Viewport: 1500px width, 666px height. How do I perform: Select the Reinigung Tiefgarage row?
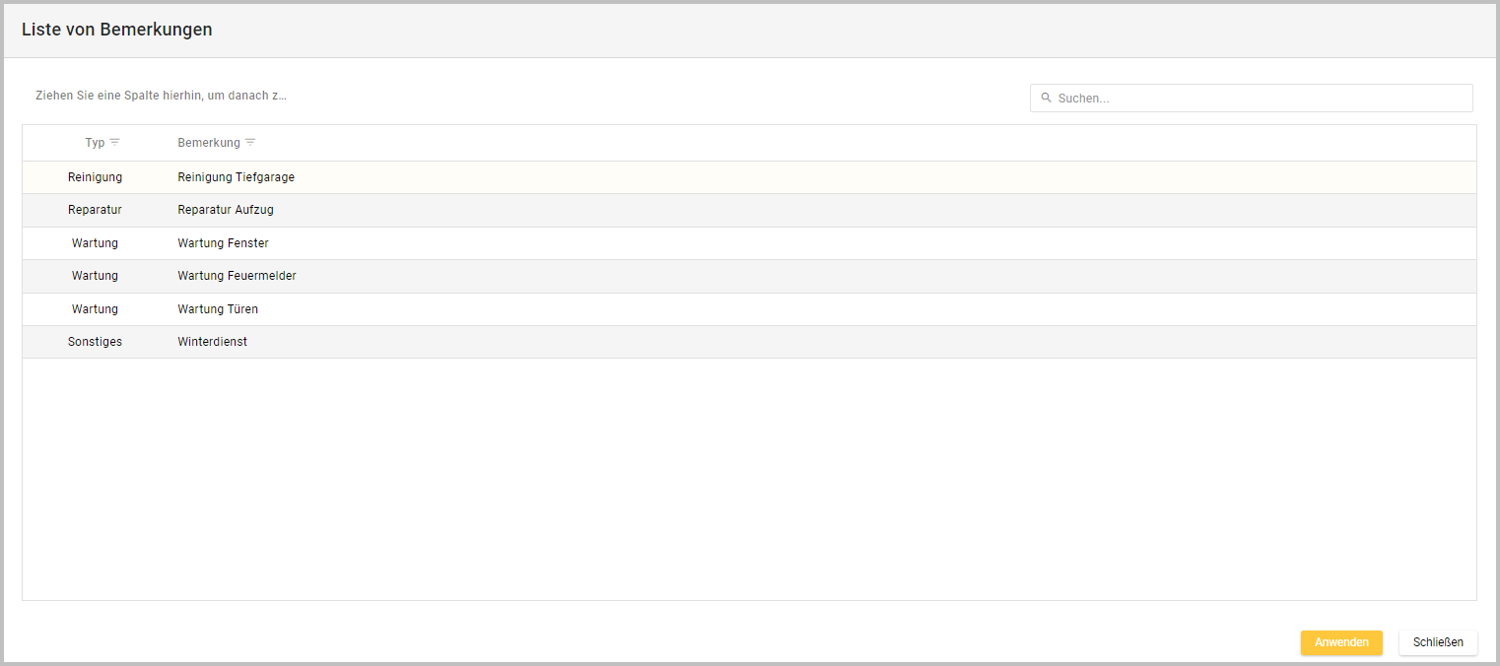[x=237, y=177]
